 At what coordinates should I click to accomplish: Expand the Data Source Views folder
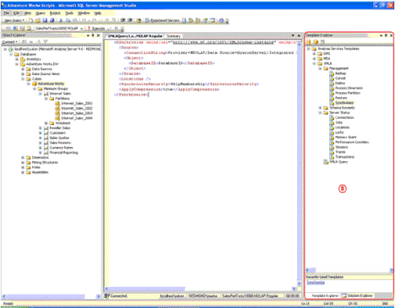(23, 74)
